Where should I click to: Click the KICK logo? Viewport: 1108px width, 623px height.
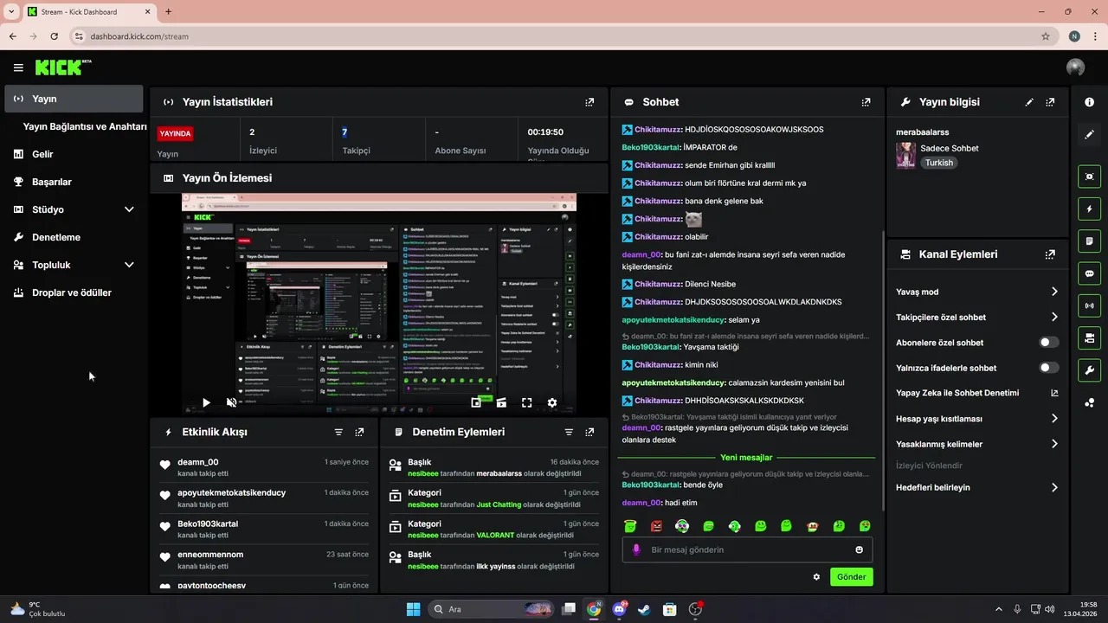(63, 67)
